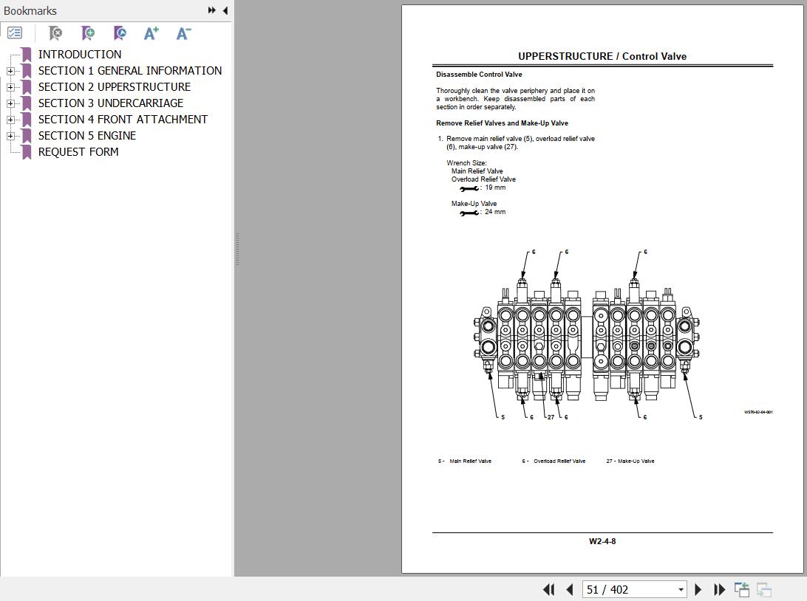
Task: Click the 5 - Main Relief Valve legend
Action: 465,461
